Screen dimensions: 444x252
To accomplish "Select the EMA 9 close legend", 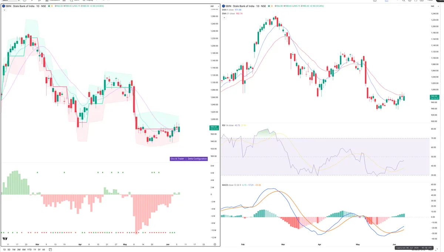I will 228,10.
